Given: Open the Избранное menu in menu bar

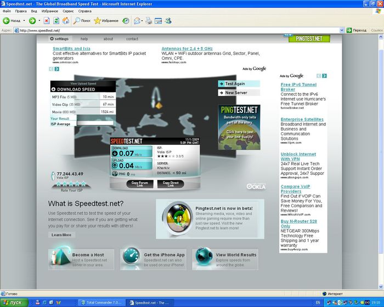Looking at the screenshot, I should (50, 11).
